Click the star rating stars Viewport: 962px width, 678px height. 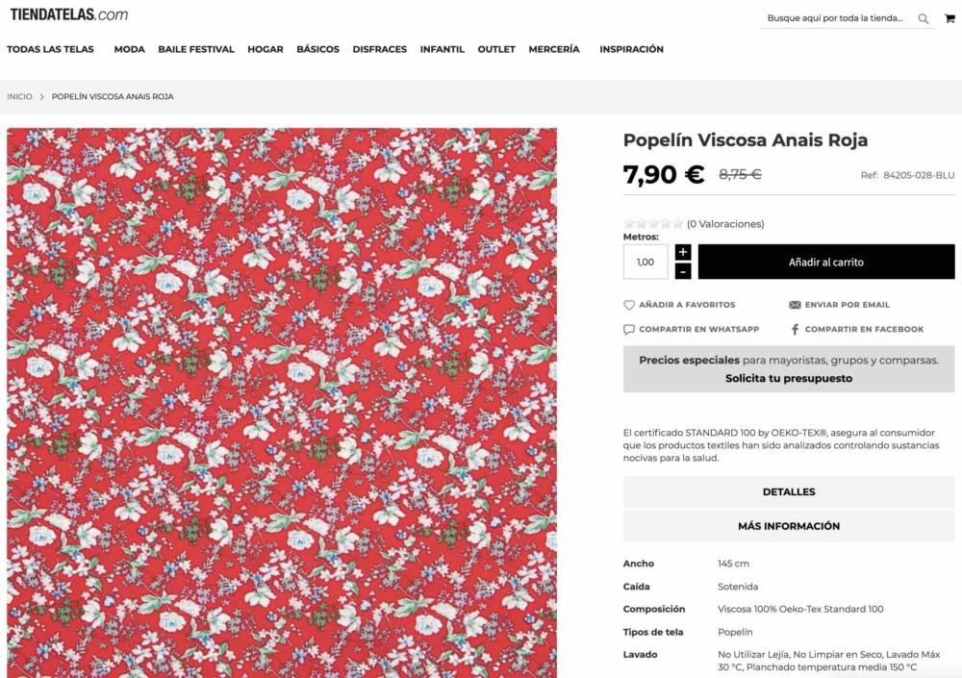[x=653, y=224]
